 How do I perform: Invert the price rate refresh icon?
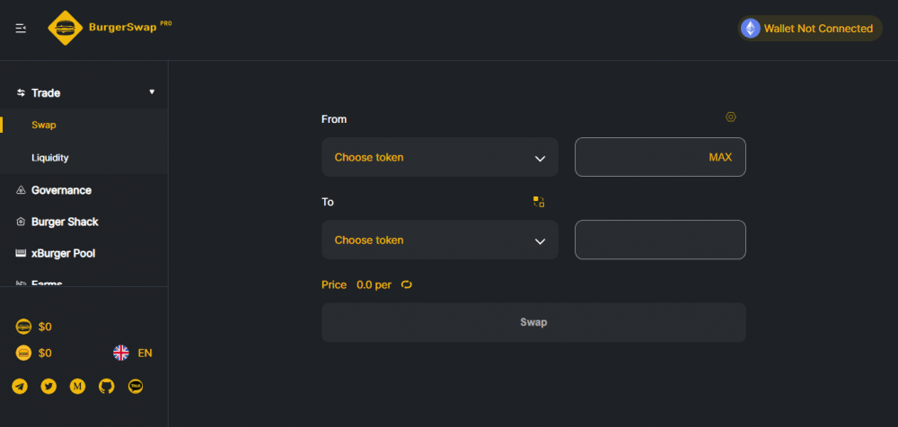coord(407,284)
